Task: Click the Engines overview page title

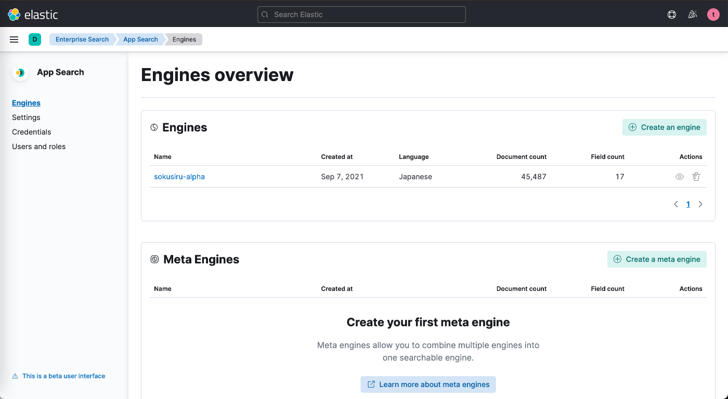Action: click(x=217, y=75)
